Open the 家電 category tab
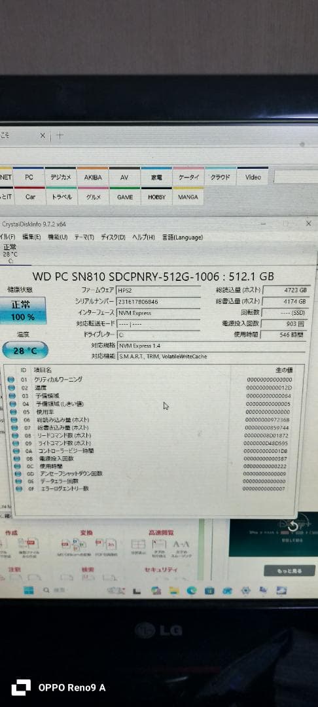The image size is (318, 707). click(157, 177)
